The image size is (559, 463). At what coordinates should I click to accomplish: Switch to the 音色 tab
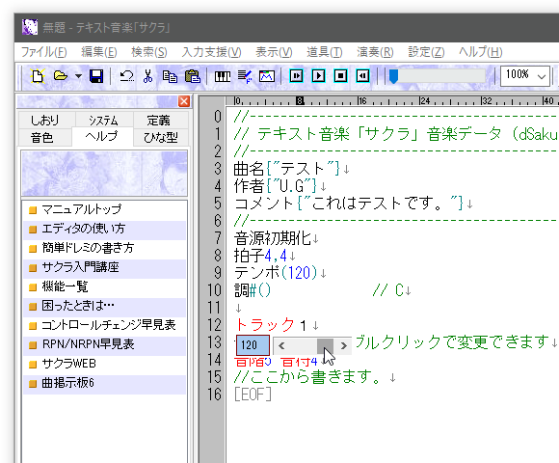(42, 137)
